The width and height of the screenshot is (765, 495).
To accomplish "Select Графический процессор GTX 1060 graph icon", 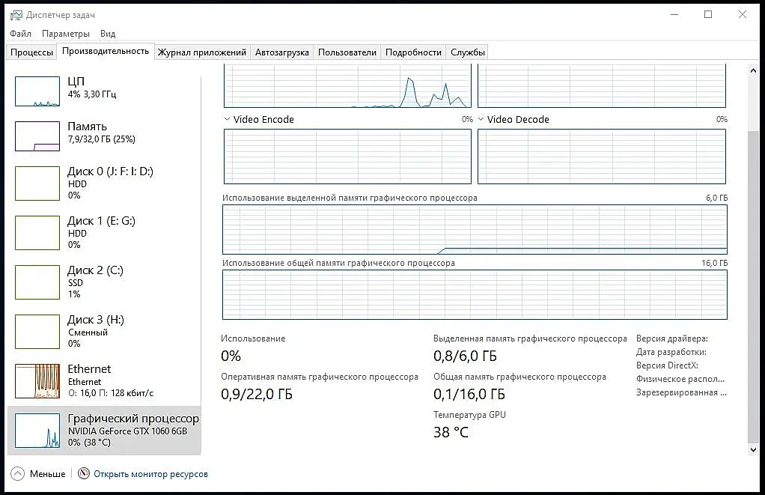I will 37,431.
